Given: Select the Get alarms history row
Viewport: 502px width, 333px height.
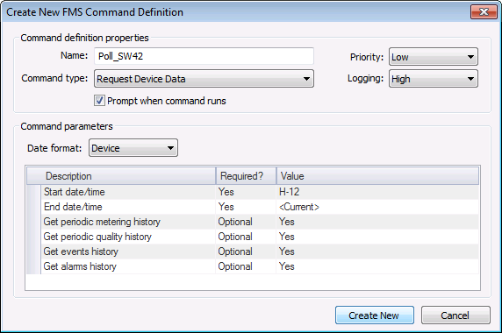Looking at the screenshot, I should (x=253, y=266).
